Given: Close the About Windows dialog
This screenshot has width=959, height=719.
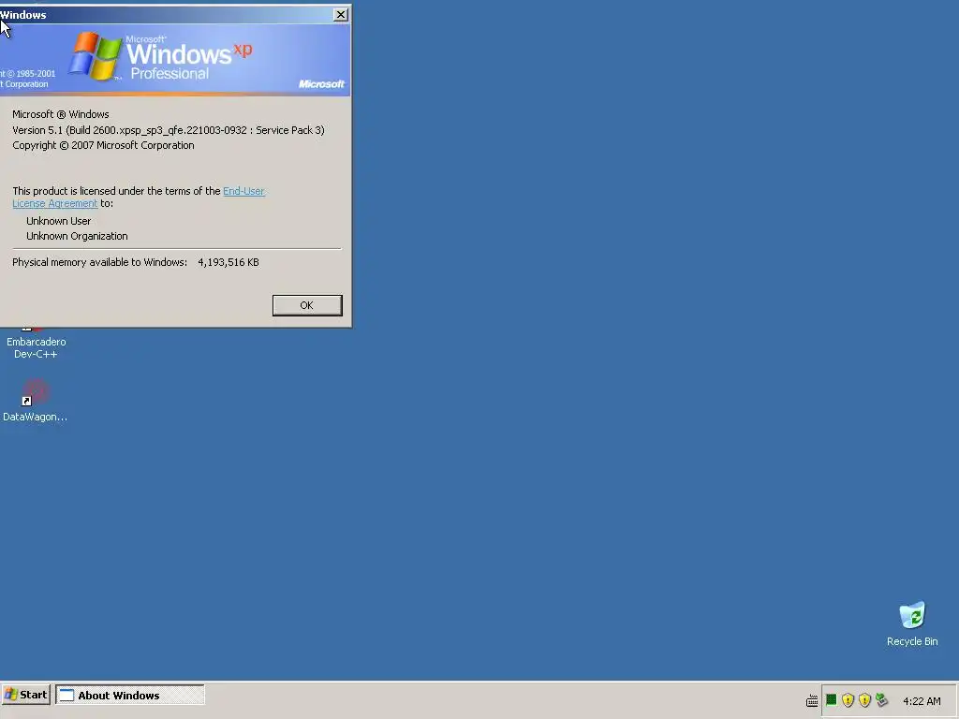Looking at the screenshot, I should tap(341, 15).
